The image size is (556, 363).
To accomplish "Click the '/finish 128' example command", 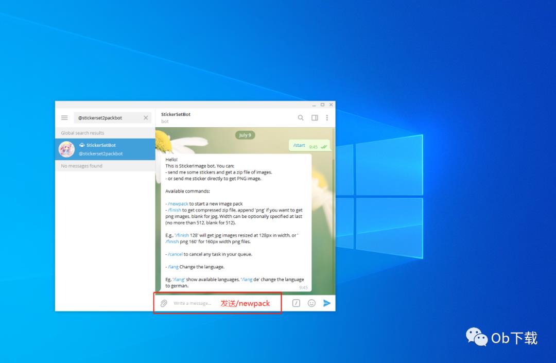I will (182, 235).
